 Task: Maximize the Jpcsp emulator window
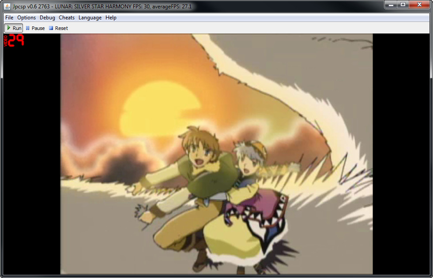[403, 4]
